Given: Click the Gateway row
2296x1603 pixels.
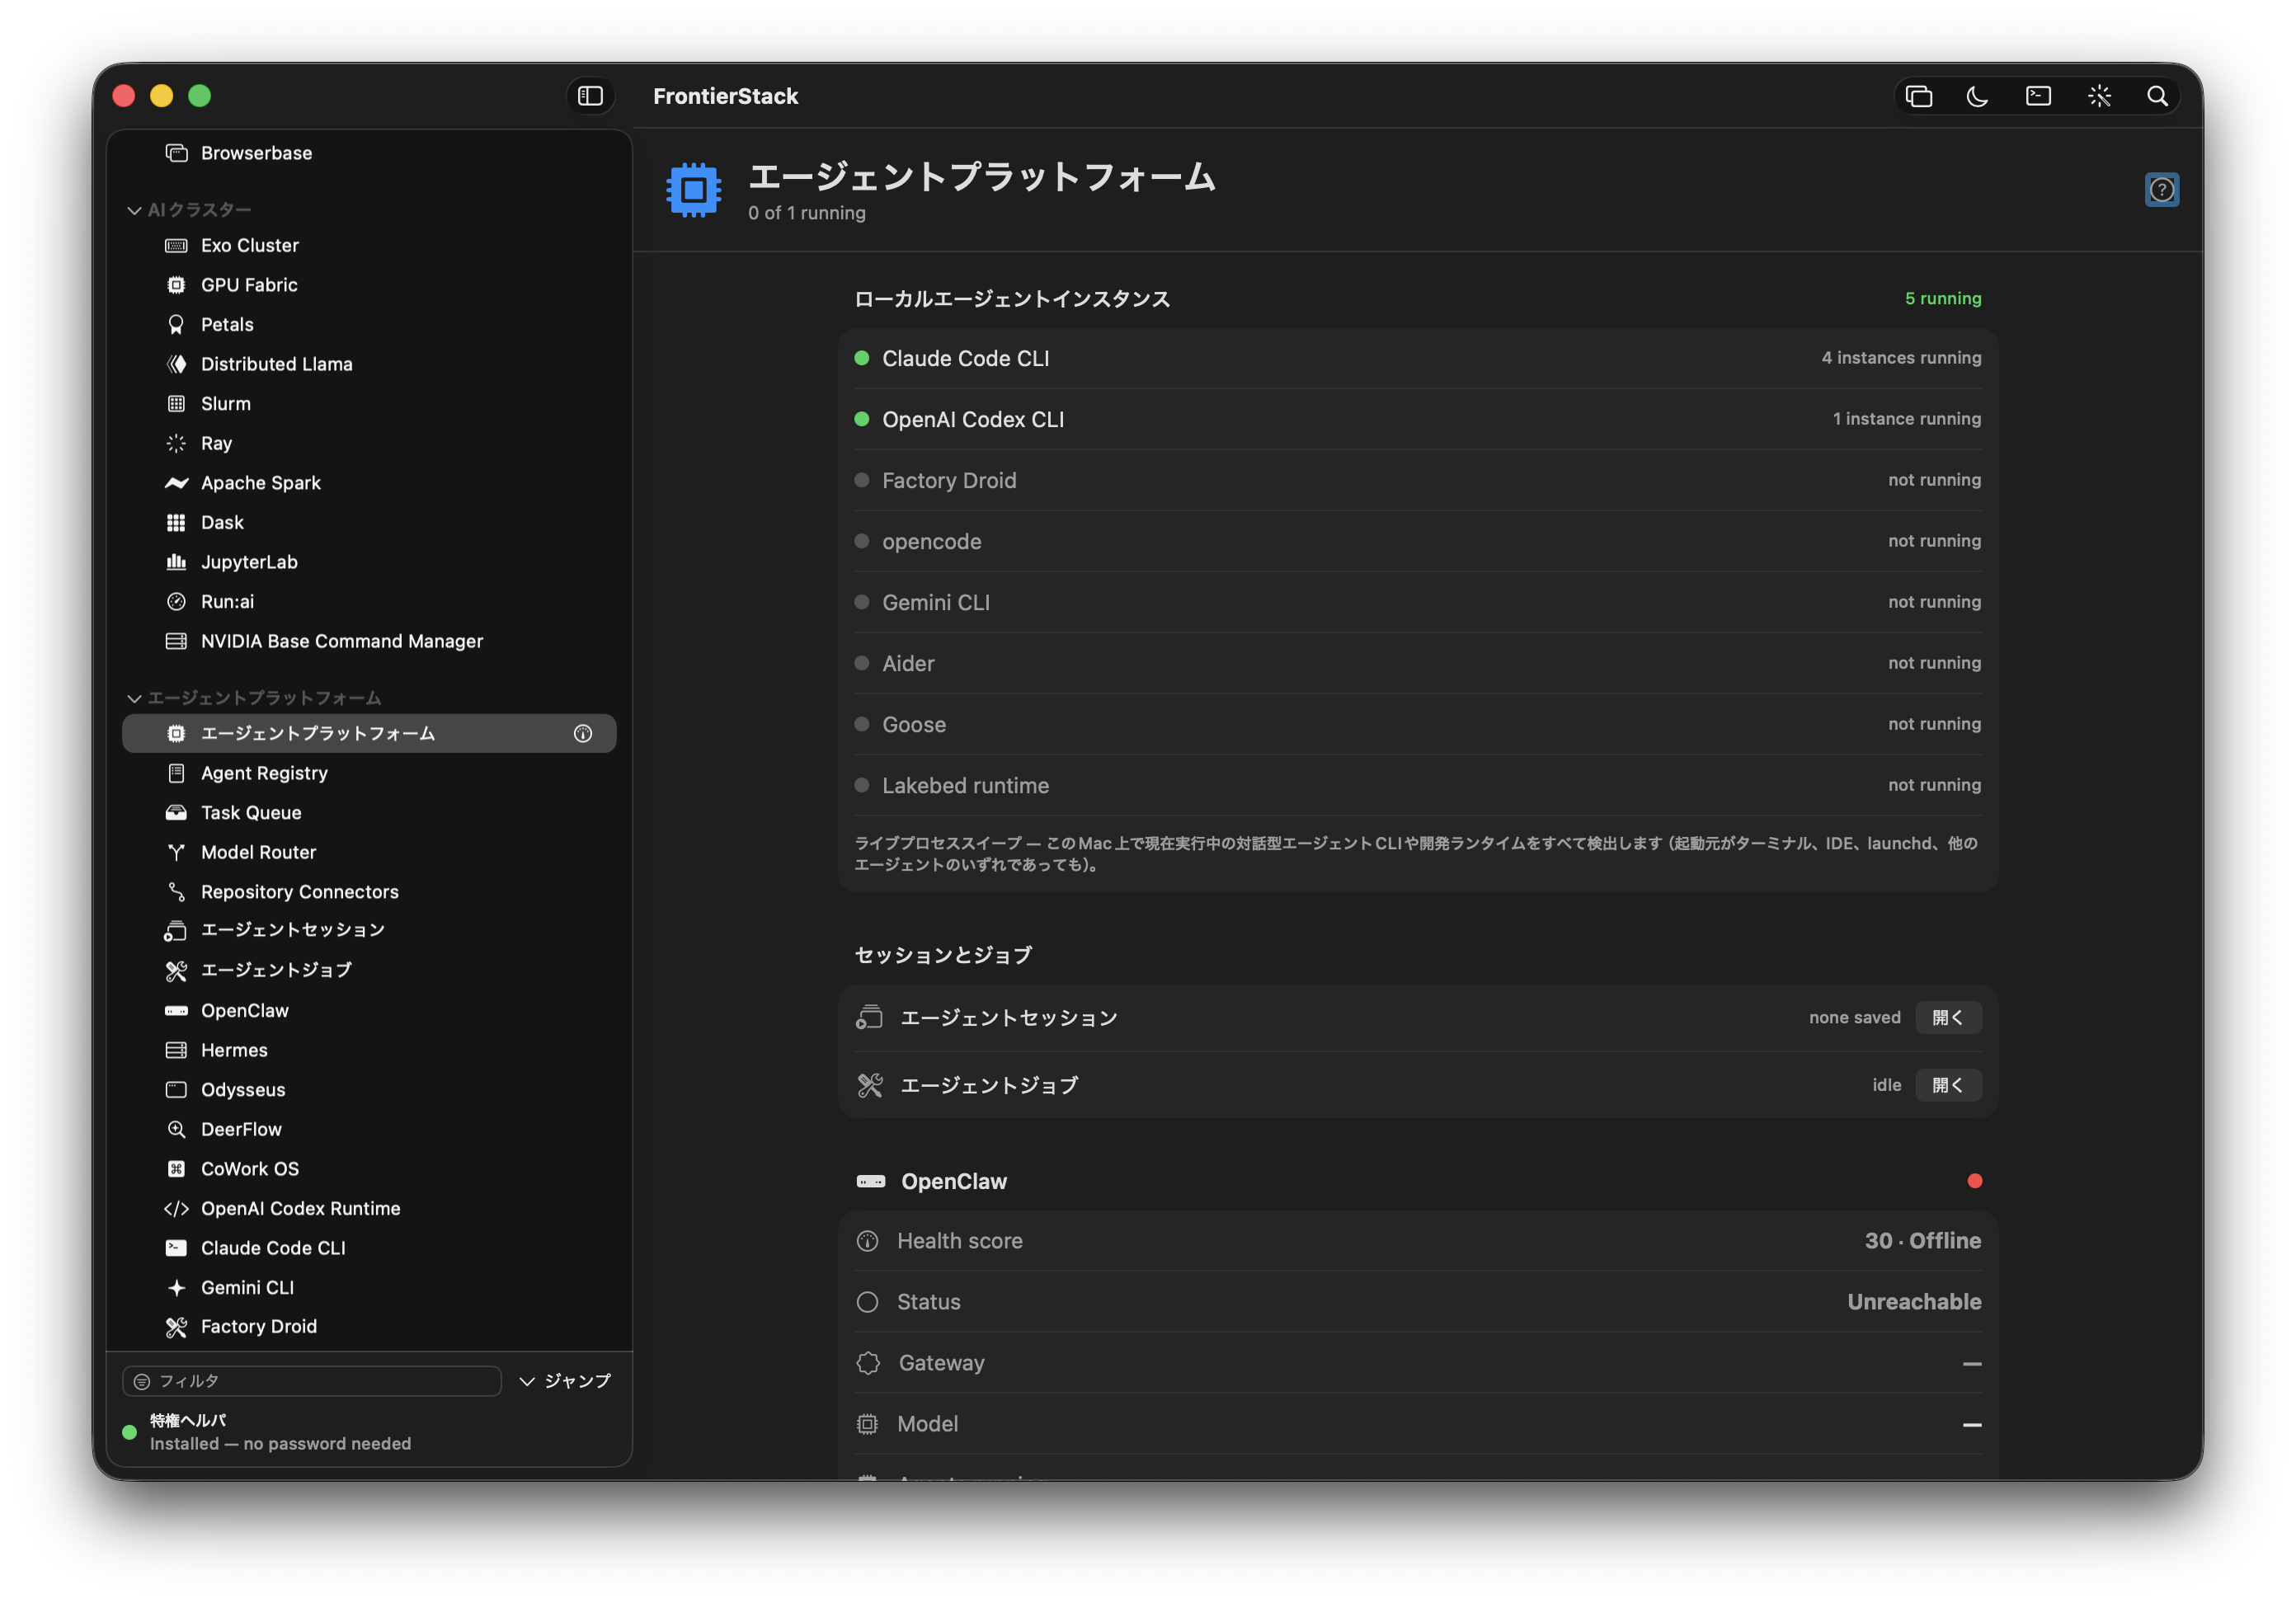Looking at the screenshot, I should click(x=1417, y=1363).
